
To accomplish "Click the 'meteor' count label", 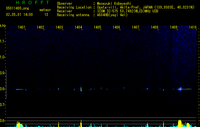I will (x=45, y=10).
